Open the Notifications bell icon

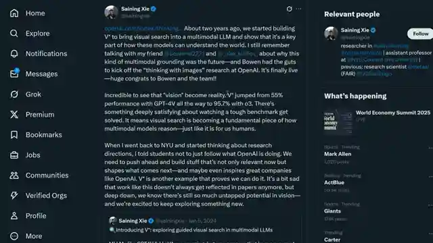[14, 54]
